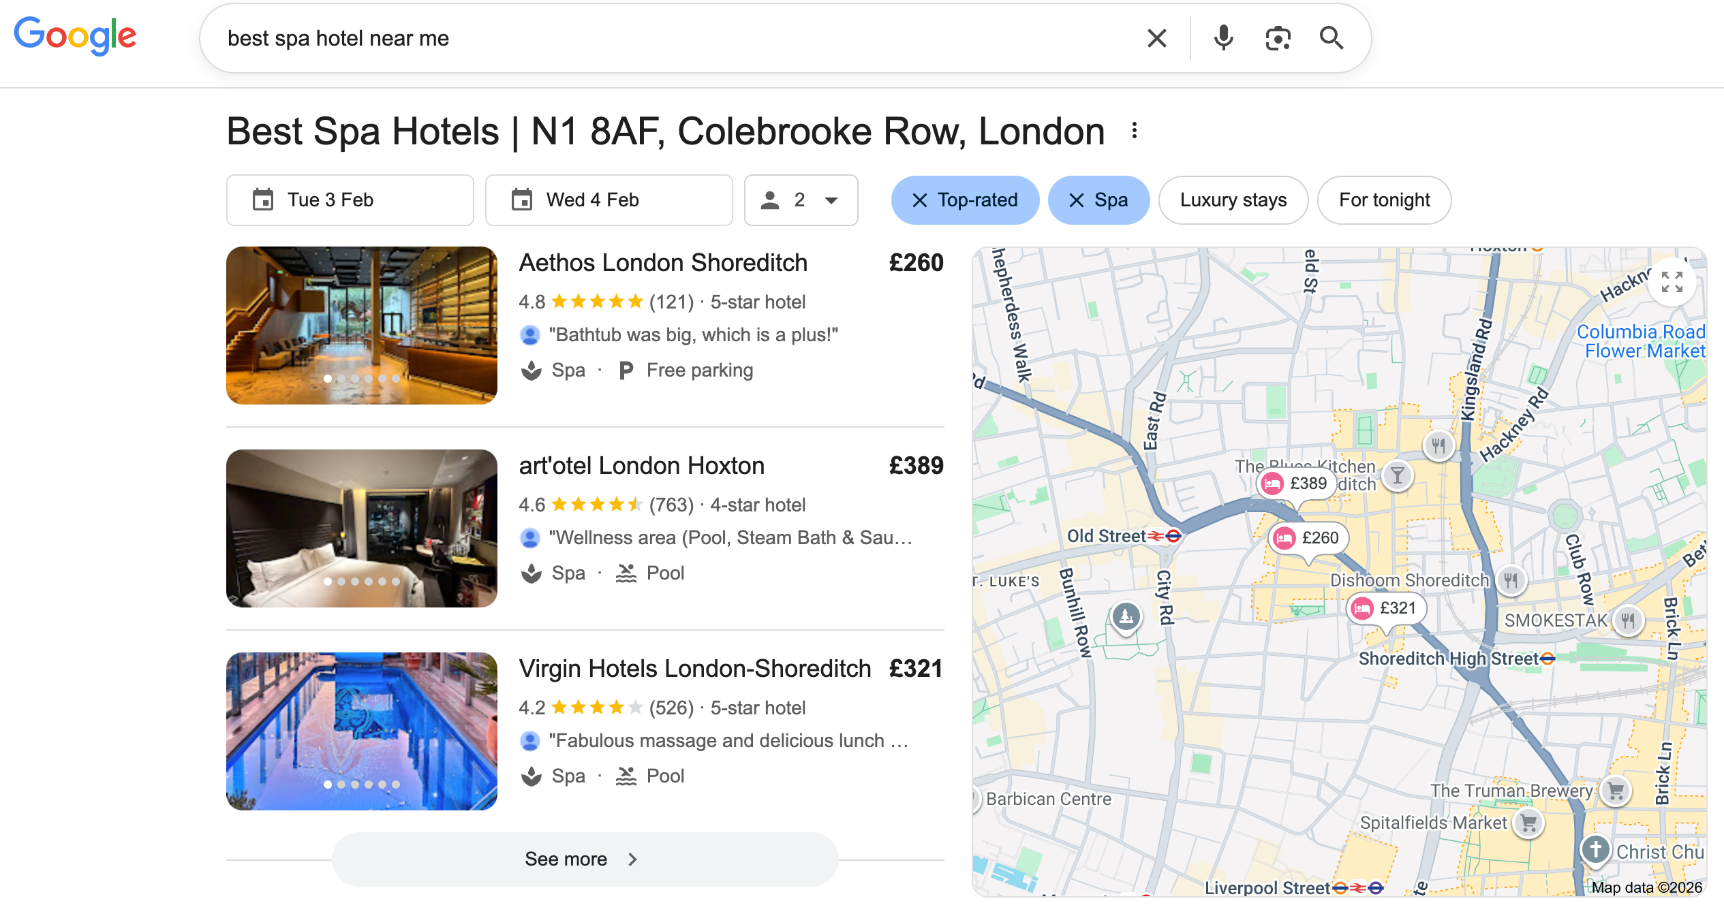This screenshot has height=918, width=1724.
Task: Expand the map to fullscreen
Action: click(1672, 281)
